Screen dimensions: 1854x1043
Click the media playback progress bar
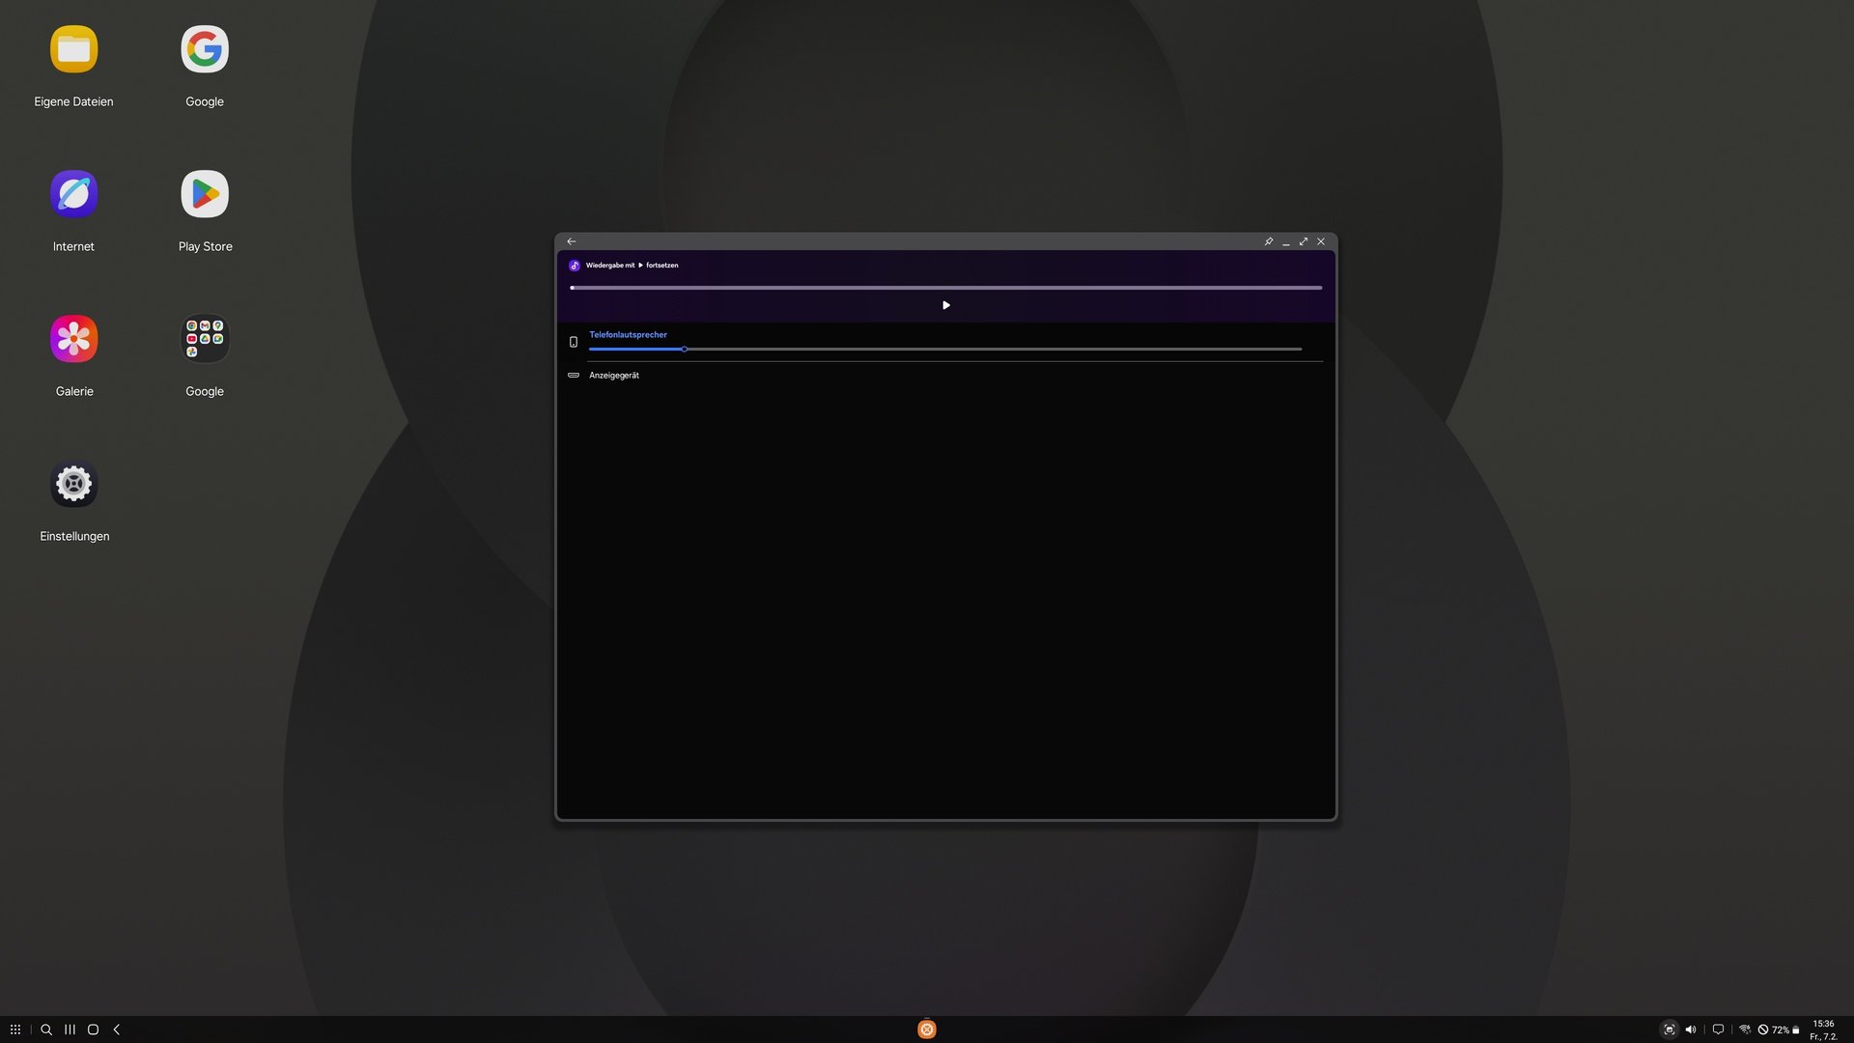[945, 288]
